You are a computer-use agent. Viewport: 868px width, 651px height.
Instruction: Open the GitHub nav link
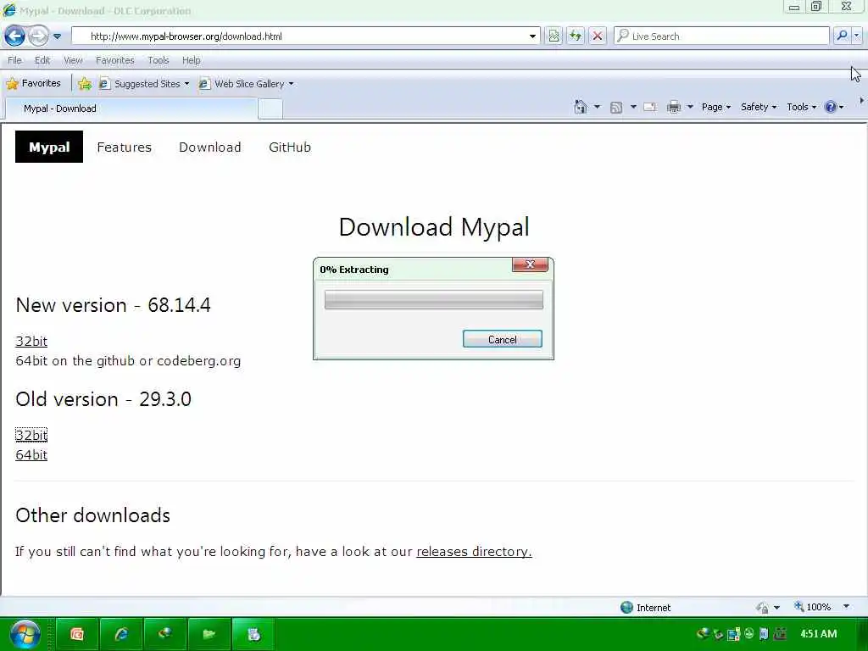tap(290, 147)
